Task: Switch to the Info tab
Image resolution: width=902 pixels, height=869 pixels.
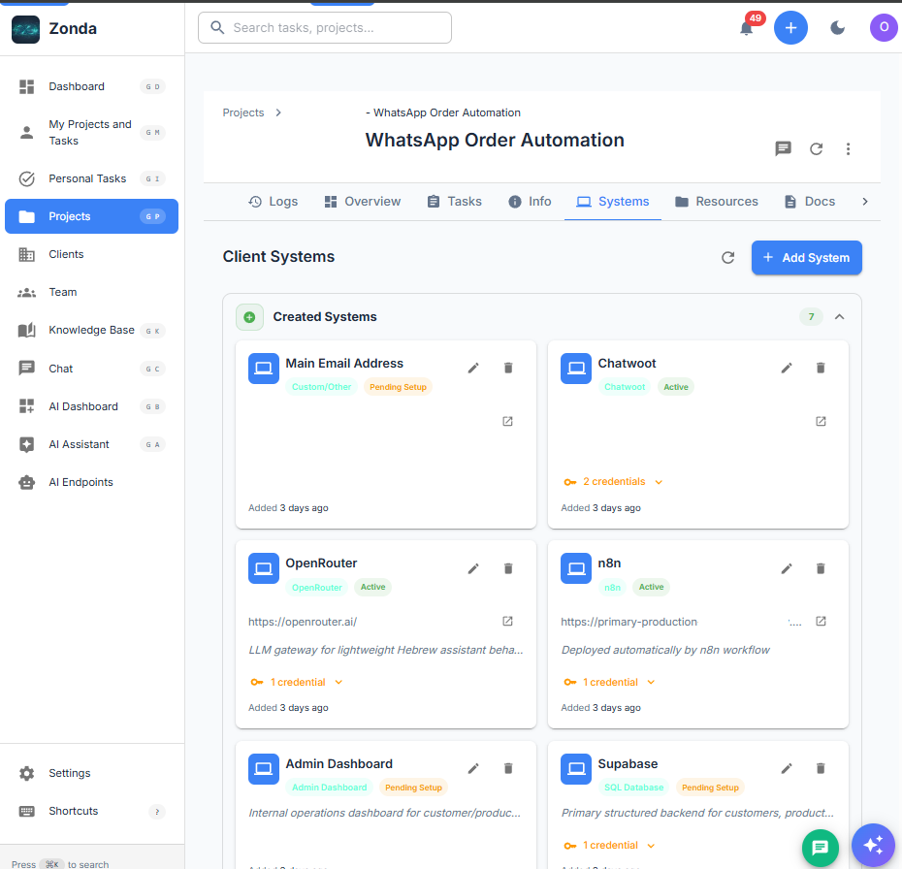Action: pyautogui.click(x=530, y=202)
